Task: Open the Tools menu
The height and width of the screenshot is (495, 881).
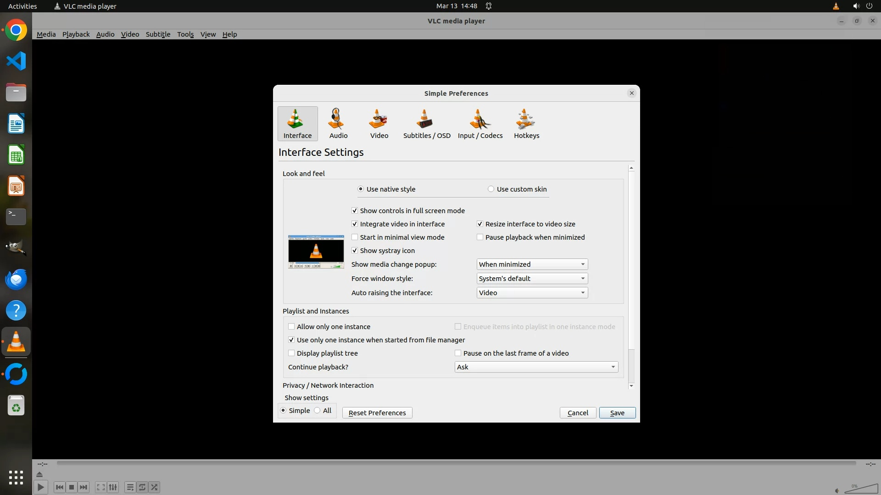Action: click(x=185, y=34)
